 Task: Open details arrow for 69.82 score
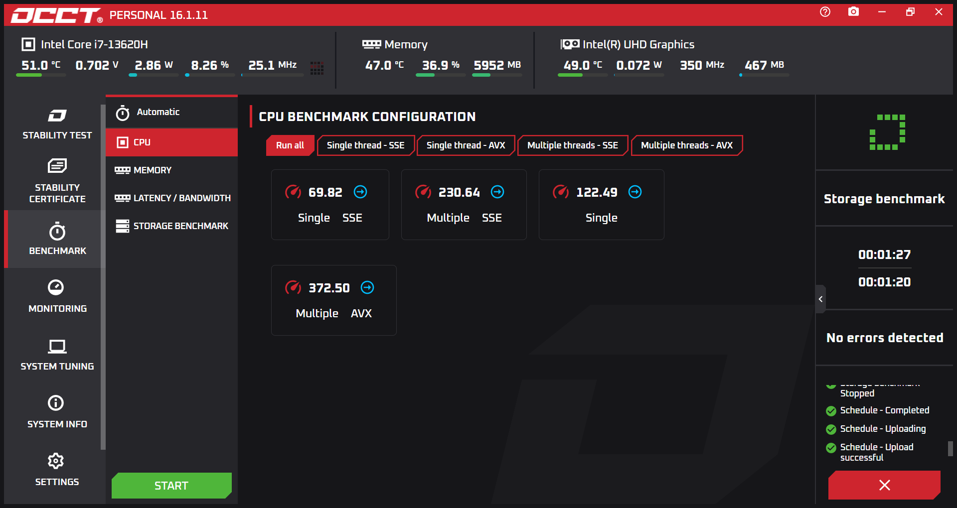click(x=360, y=192)
